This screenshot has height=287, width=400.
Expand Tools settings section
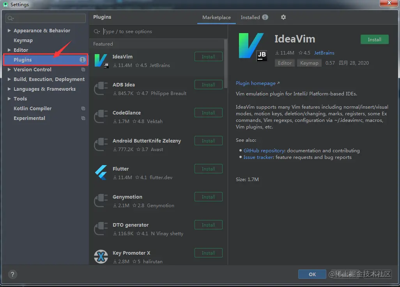coord(9,99)
